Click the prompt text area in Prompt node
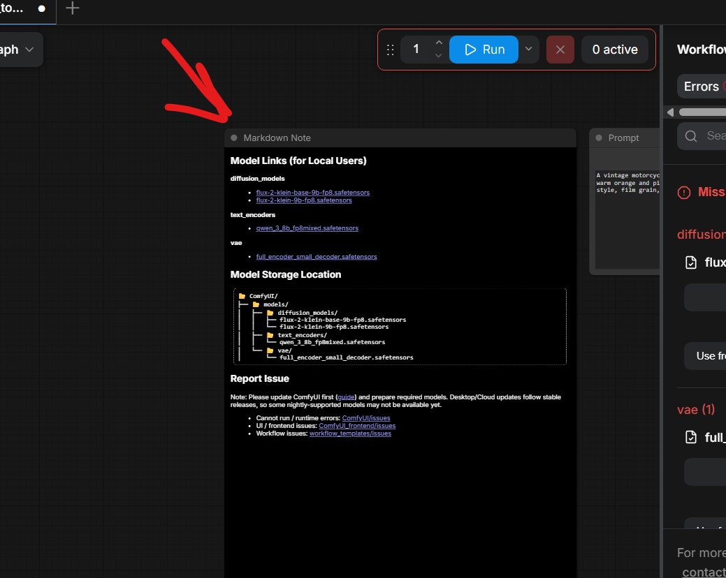Image resolution: width=726 pixels, height=578 pixels. click(627, 220)
